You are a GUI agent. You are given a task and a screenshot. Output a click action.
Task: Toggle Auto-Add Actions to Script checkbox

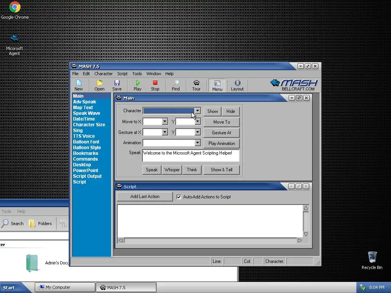tap(179, 197)
